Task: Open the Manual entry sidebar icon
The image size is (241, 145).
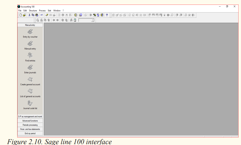Action: [30, 45]
